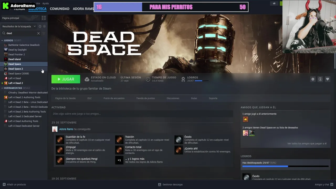This screenshot has width=336, height=189.
Task: Switch library to grid view icon
Action: (44, 18)
